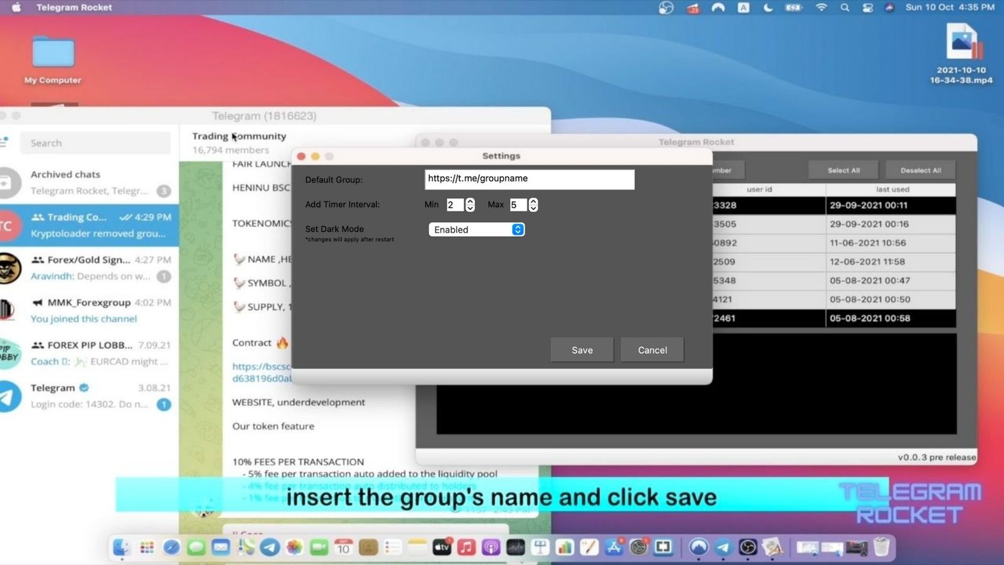Expand the Set Dark Mode dropdown

click(x=476, y=230)
